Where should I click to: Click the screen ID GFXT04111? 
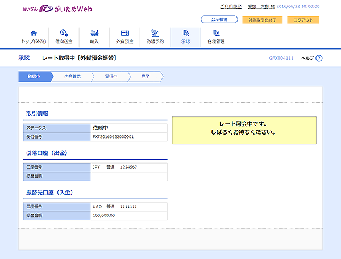[x=281, y=58]
